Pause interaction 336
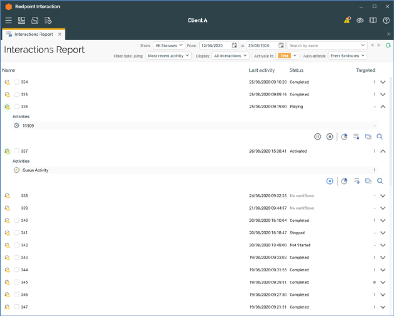 click(317, 137)
